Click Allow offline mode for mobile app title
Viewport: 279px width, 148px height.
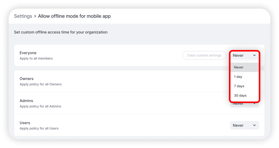tap(74, 16)
